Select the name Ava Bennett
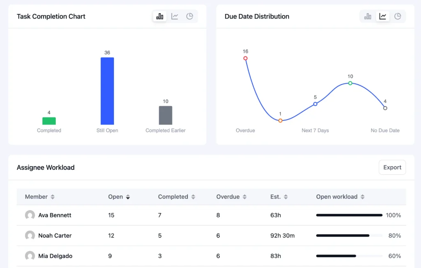The width and height of the screenshot is (421, 268). pyautogui.click(x=55, y=215)
